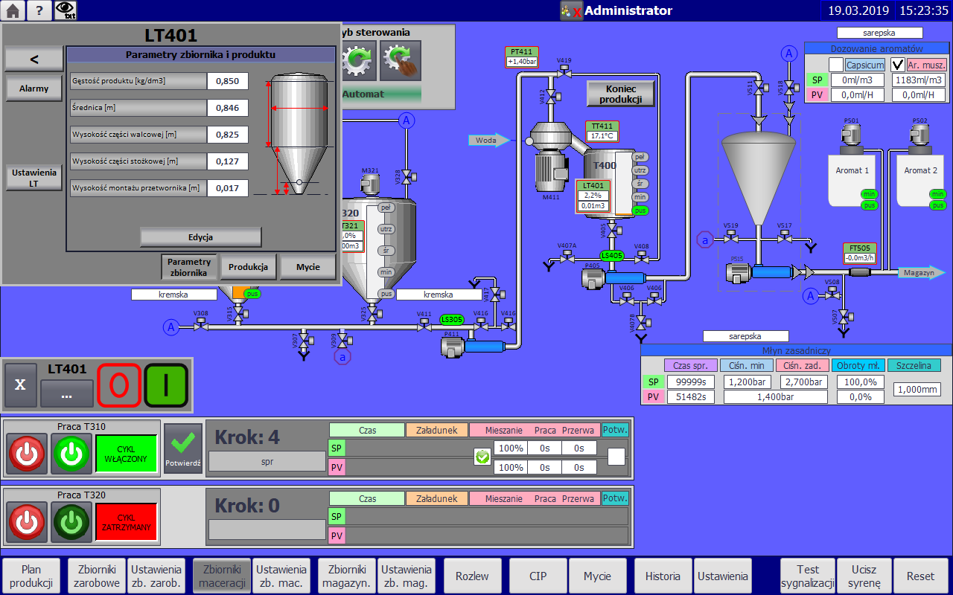Edit the Gęstość produktu value field
The height and width of the screenshot is (595, 953).
pos(227,81)
